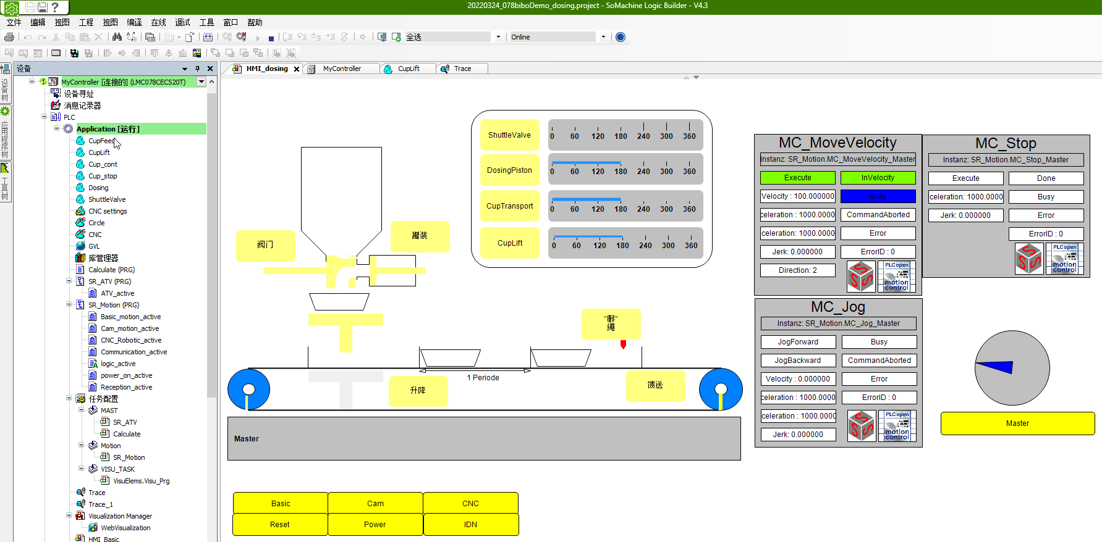Switch to the Trace tab
This screenshot has width=1102, height=542.
(462, 69)
